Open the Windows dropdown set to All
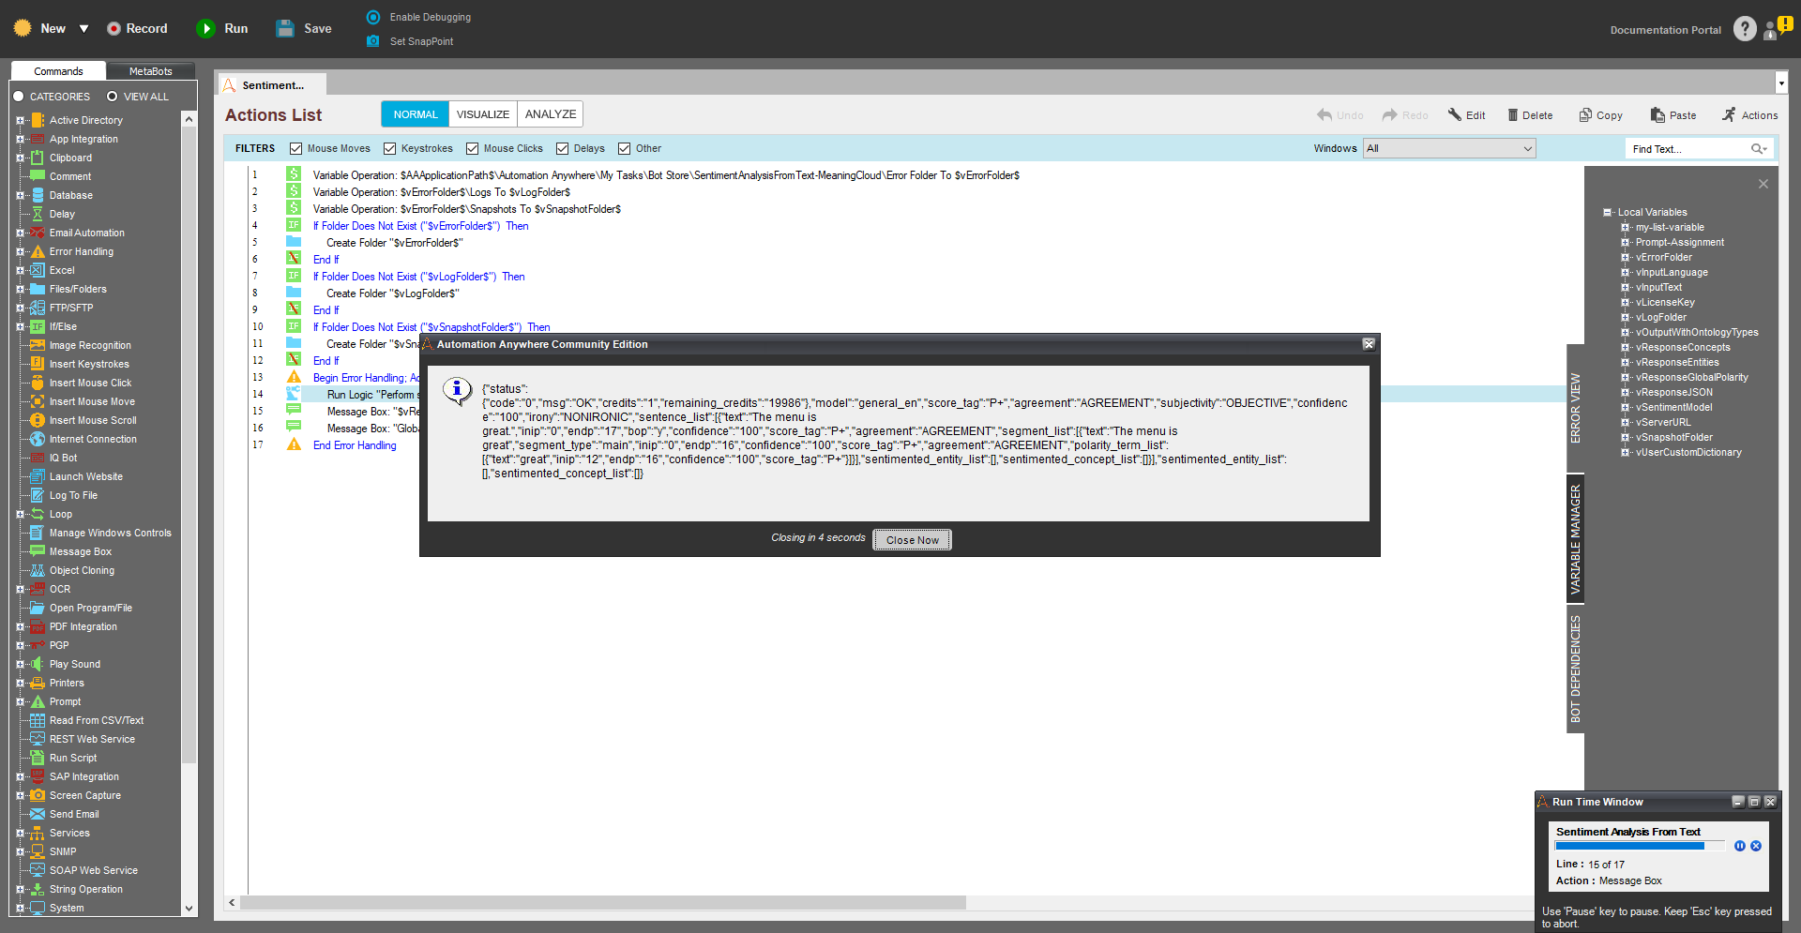Viewport: 1801px width, 933px height. 1449,148
